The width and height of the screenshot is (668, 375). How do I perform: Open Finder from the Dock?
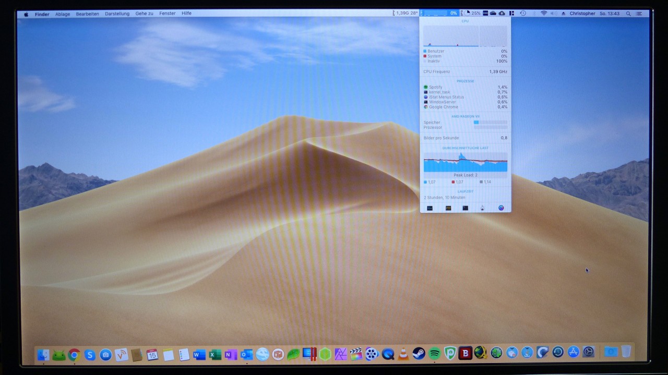click(43, 355)
